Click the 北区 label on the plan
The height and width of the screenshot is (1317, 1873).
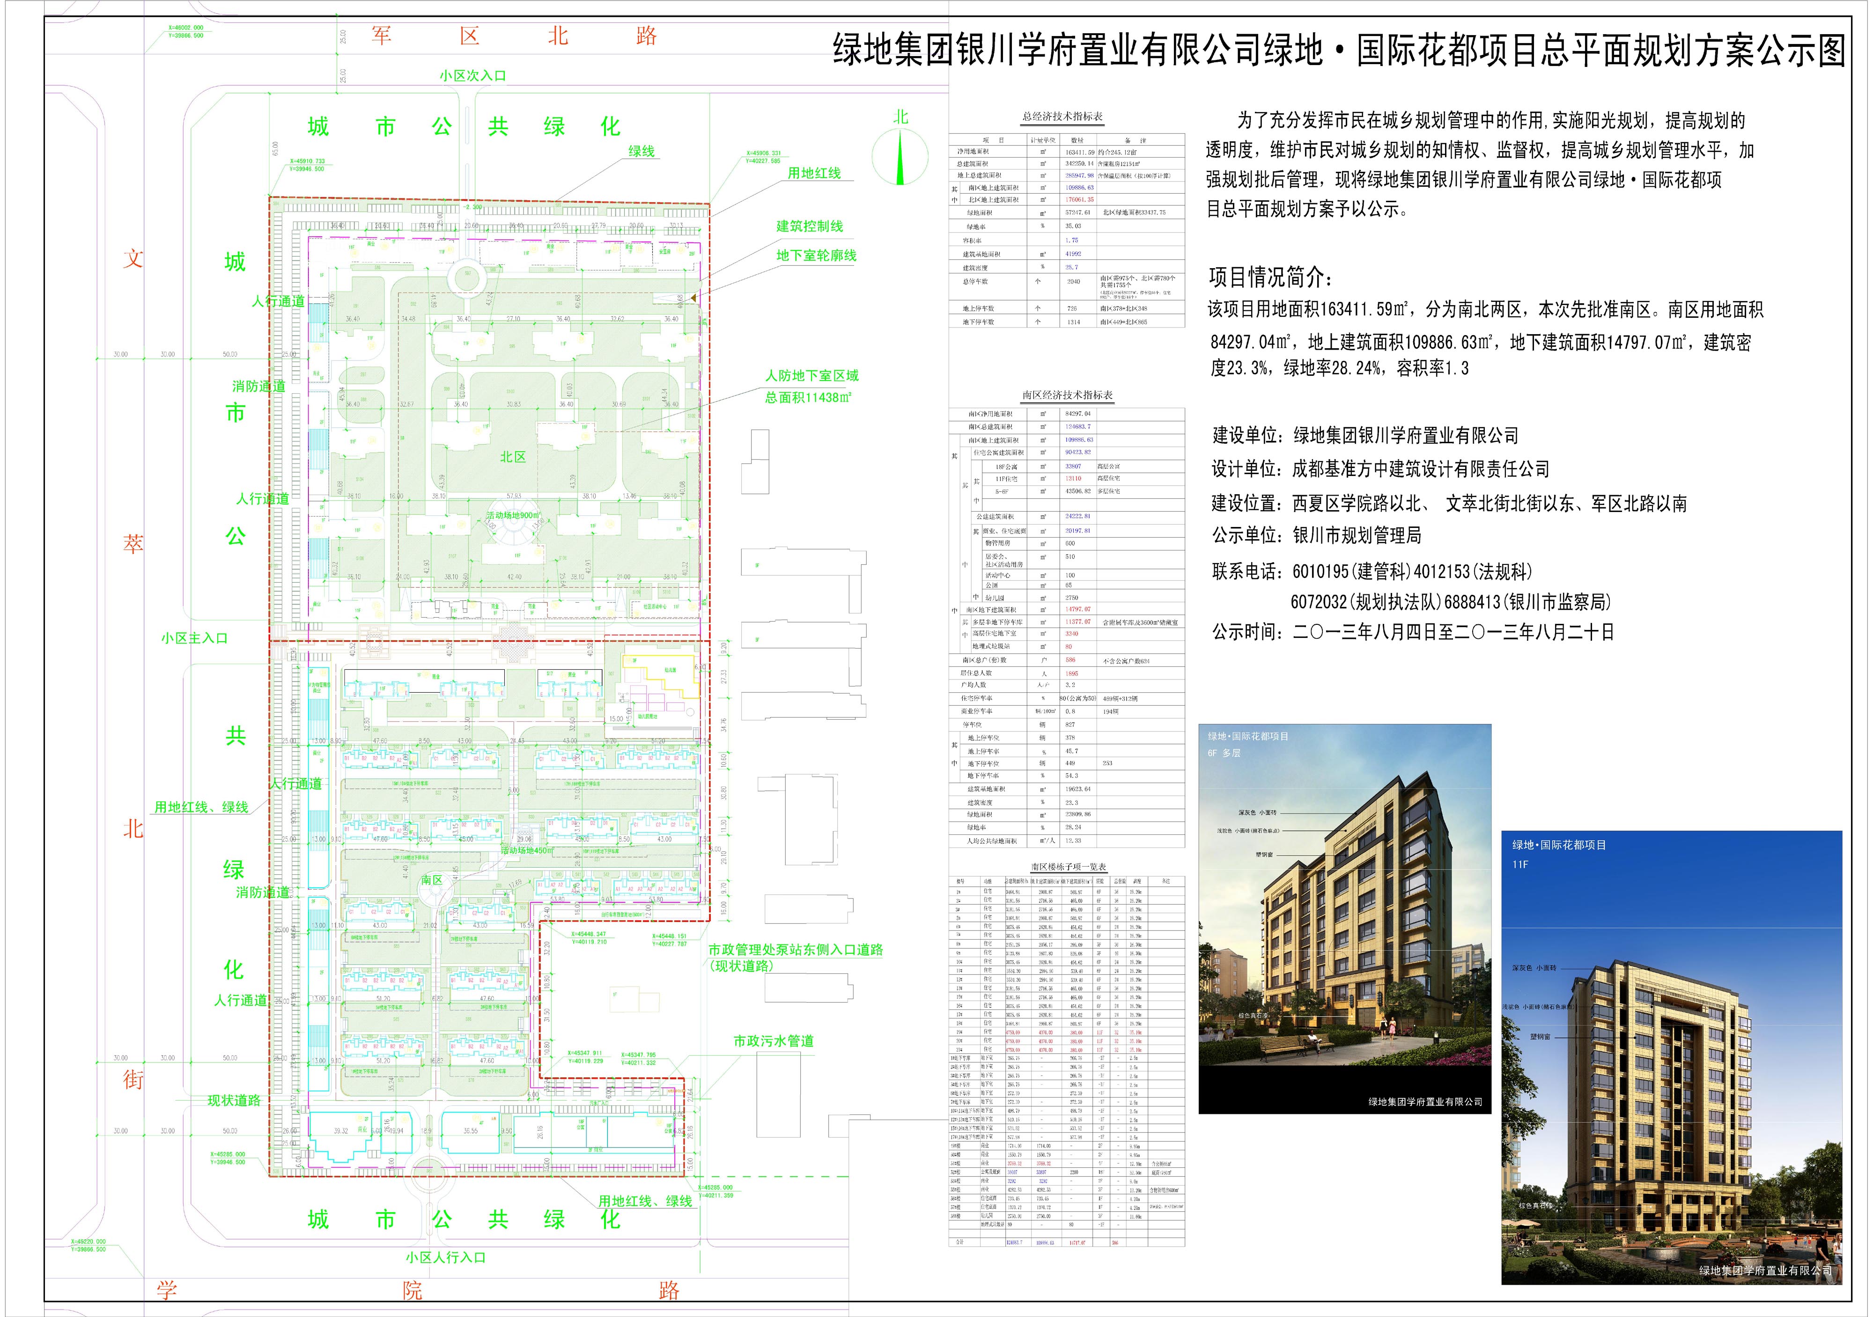point(513,457)
